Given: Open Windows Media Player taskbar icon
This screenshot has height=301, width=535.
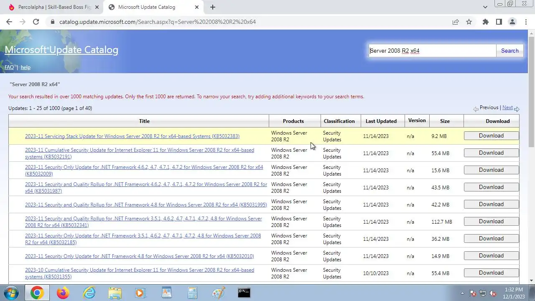Looking at the screenshot, I should click(x=140, y=293).
